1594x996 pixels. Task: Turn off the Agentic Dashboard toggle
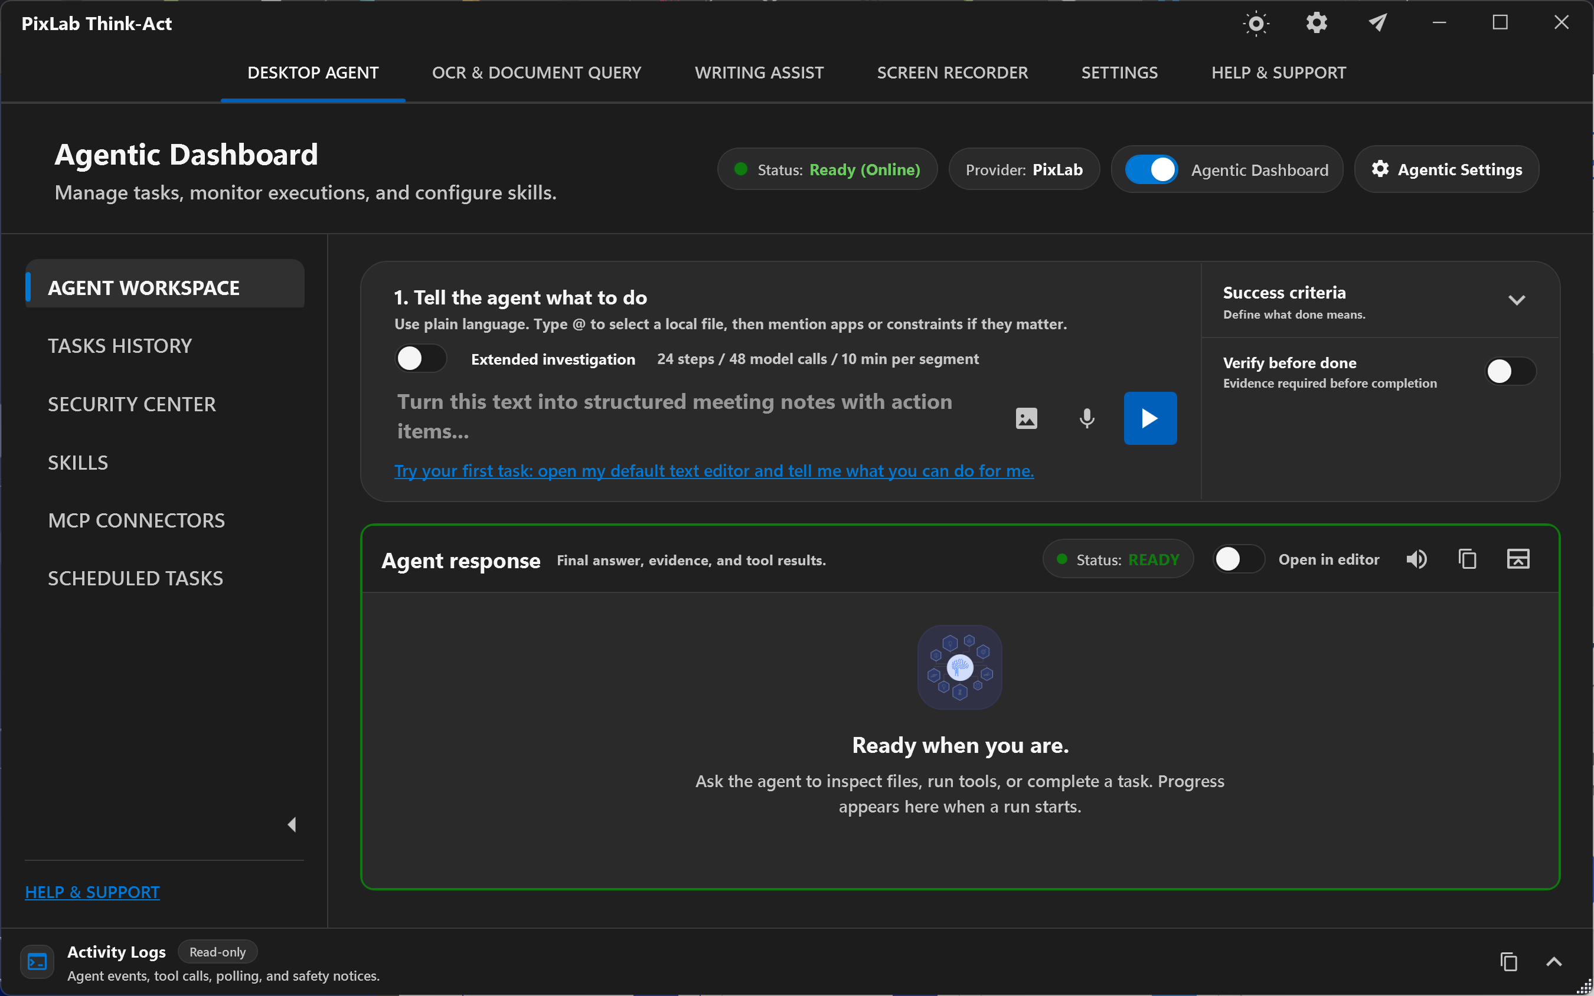[1151, 169]
